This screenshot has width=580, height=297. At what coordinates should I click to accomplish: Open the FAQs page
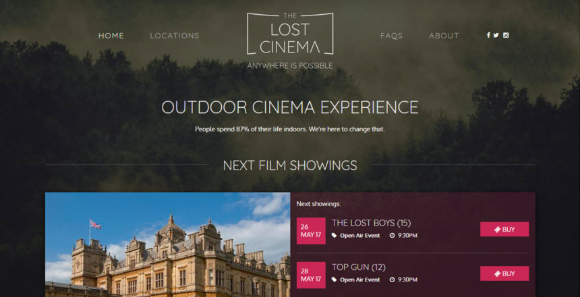click(x=391, y=36)
